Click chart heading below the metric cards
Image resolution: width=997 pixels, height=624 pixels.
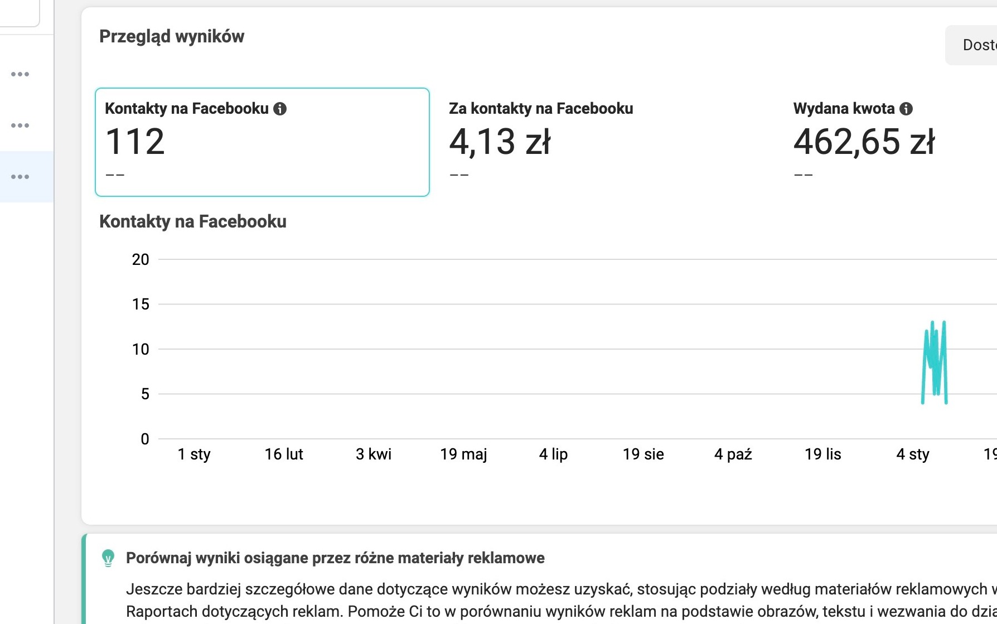[193, 221]
